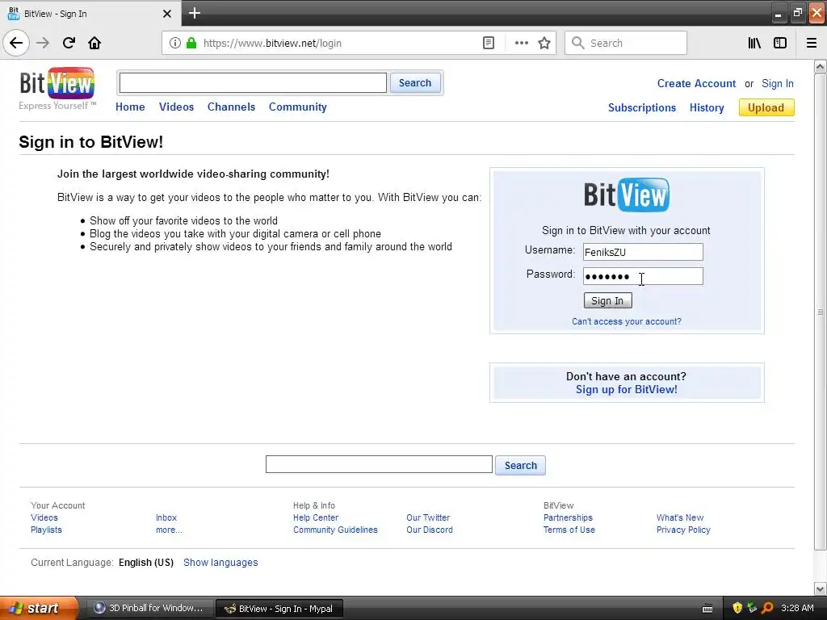This screenshot has height=620, width=827.
Task: Open Privacy Policy footer link
Action: coord(683,530)
